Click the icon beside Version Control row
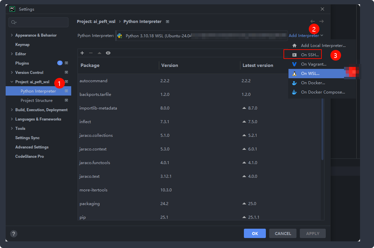Image resolution: width=374 pixels, height=248 pixels. tap(66, 72)
